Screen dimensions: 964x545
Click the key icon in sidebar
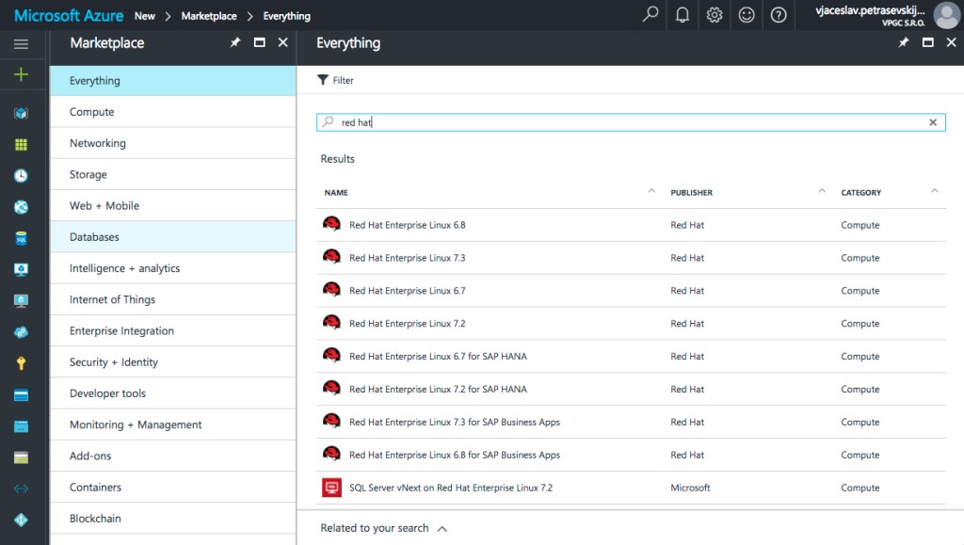21,363
